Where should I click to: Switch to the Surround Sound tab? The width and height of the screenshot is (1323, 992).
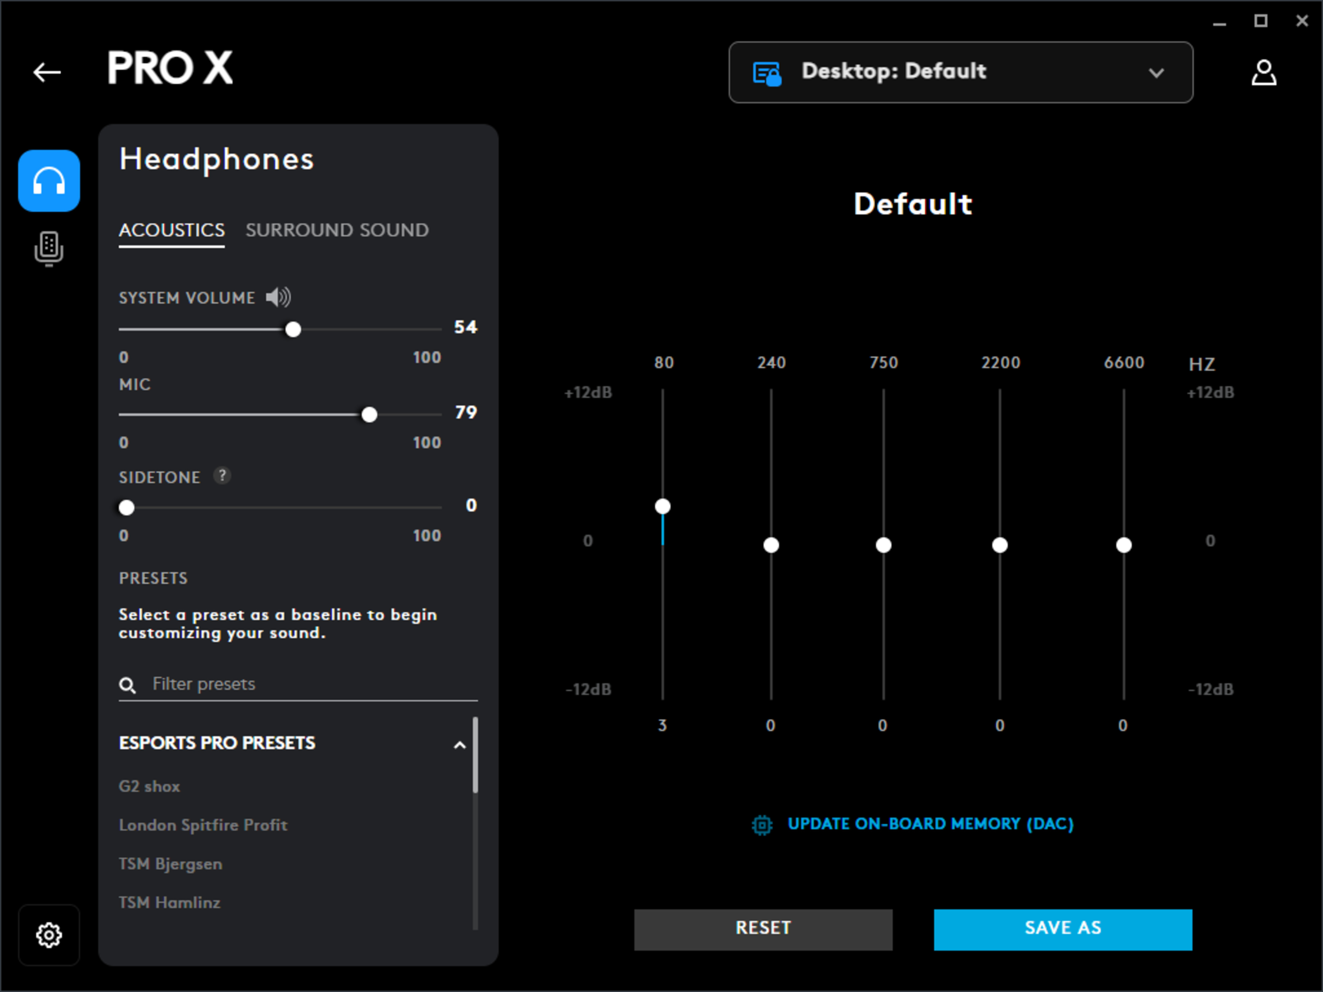[x=337, y=230]
